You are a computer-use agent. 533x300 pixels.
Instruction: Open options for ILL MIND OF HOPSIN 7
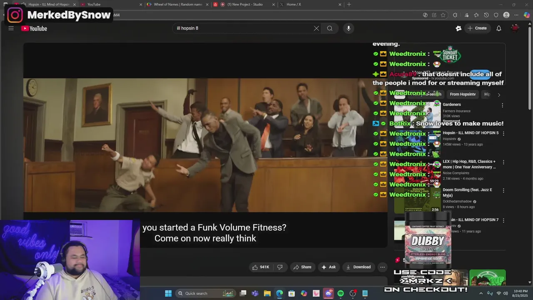(x=503, y=220)
